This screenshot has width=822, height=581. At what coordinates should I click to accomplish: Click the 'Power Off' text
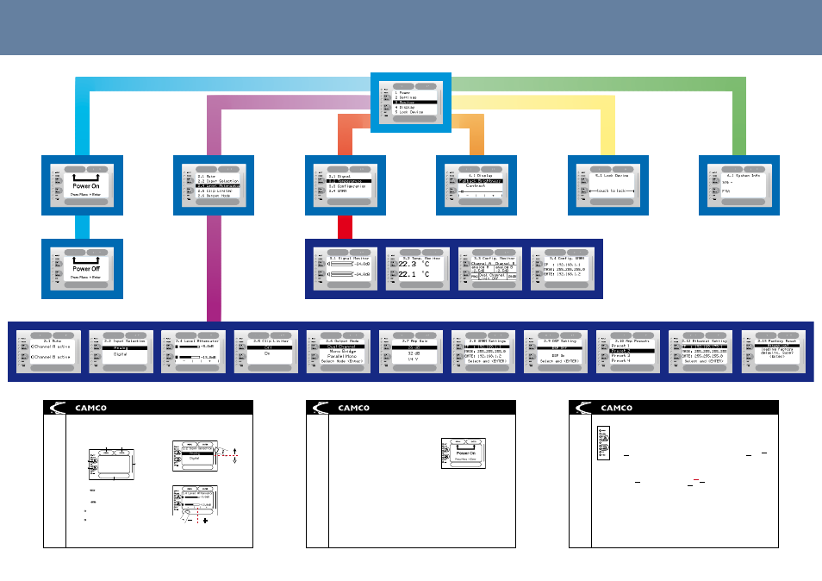coord(86,268)
